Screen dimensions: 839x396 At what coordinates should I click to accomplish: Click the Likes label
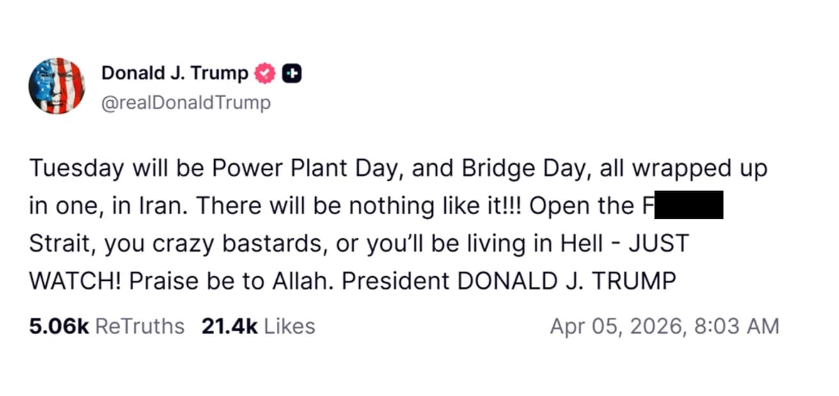tap(289, 326)
